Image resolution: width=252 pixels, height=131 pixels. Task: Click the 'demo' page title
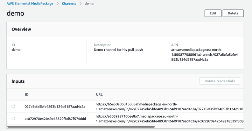[x=15, y=13]
